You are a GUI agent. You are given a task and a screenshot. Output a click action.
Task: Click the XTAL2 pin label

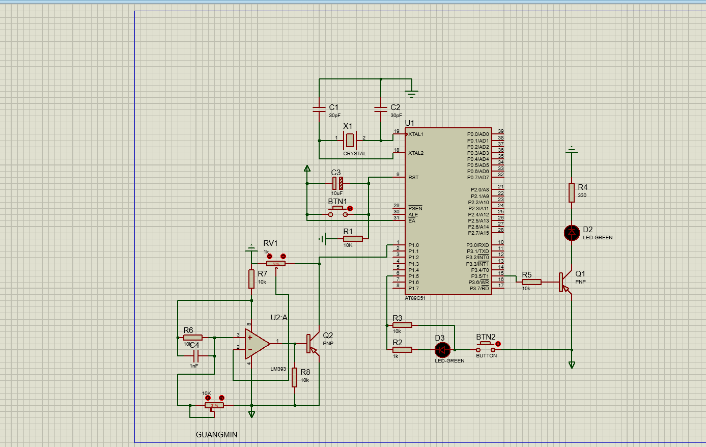click(416, 153)
